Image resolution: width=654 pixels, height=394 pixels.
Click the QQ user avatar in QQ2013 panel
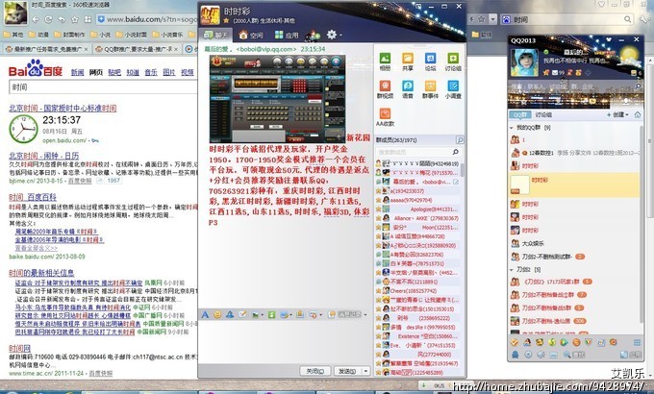(x=524, y=62)
